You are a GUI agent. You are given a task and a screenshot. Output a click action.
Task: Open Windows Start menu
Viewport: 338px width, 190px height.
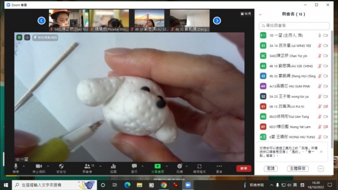[x=6, y=185]
